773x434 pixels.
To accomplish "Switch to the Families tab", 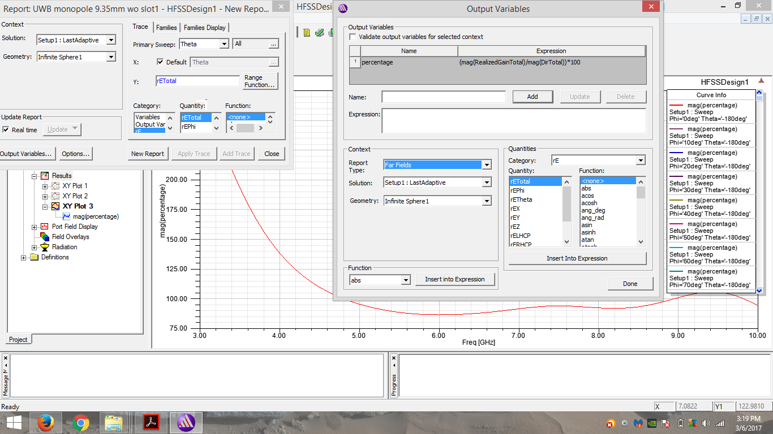I will 166,28.
